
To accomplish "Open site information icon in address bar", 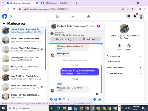I will (20, 9).
